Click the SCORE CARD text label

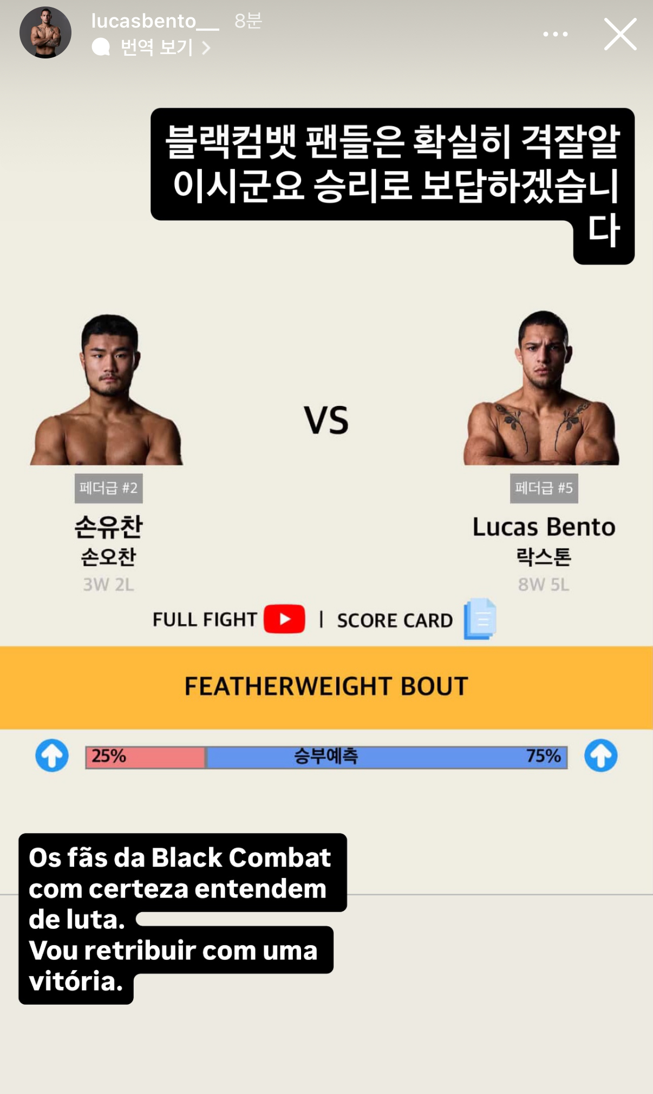[x=395, y=620]
